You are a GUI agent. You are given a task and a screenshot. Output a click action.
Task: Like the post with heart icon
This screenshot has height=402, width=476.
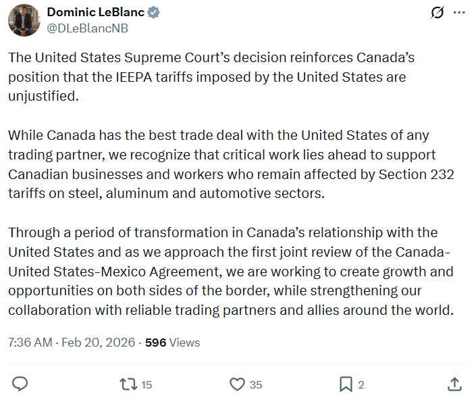(x=237, y=384)
